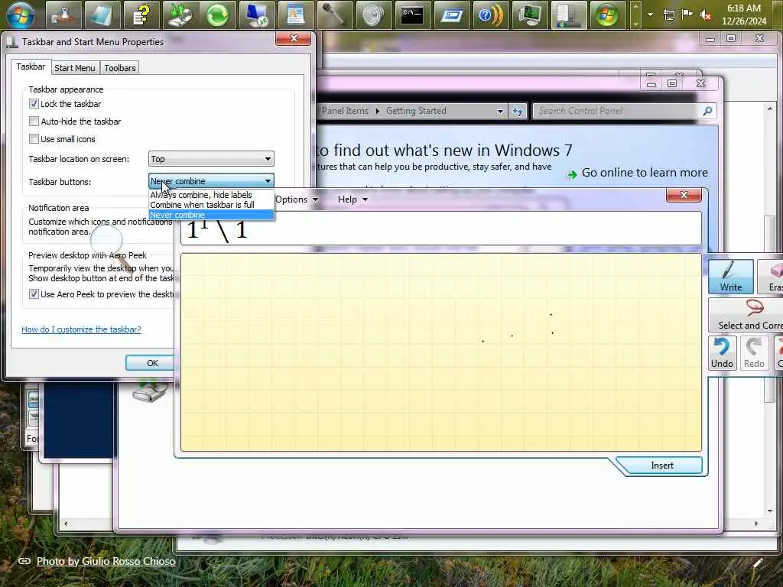Open the speaker sound taskbar icon
Image resolution: width=783 pixels, height=587 pixels.
point(372,14)
